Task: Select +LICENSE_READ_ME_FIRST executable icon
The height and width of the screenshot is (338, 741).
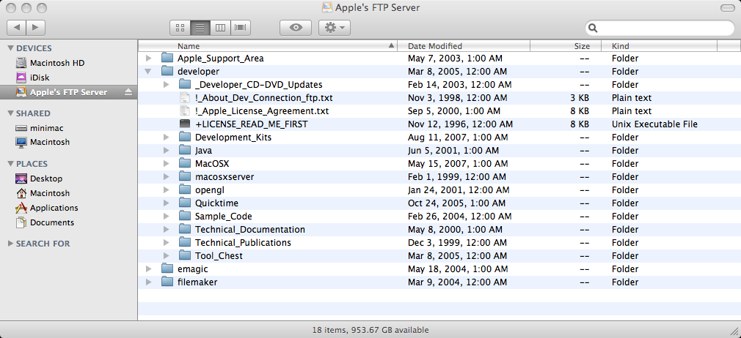Action: click(x=185, y=124)
